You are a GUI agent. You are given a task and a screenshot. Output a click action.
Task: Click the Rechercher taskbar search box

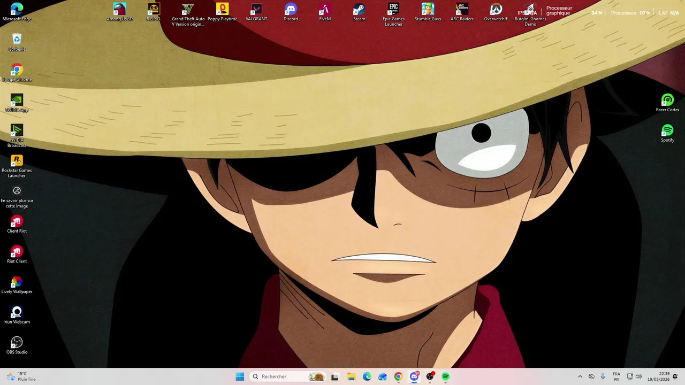pyautogui.click(x=287, y=376)
